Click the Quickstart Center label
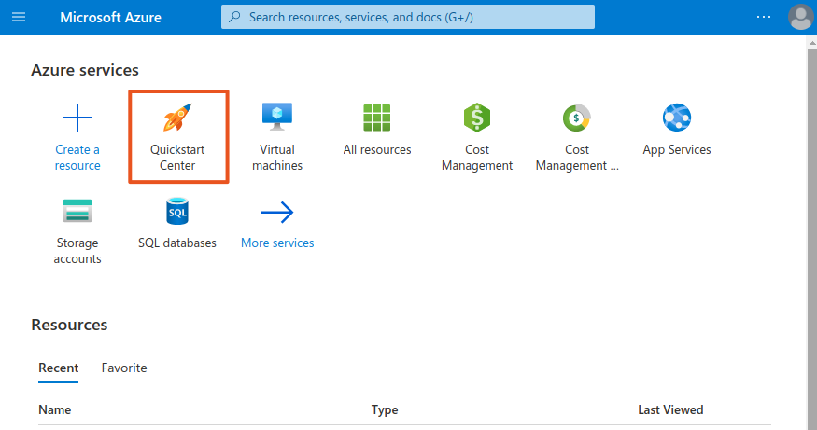The image size is (817, 430). click(x=177, y=158)
